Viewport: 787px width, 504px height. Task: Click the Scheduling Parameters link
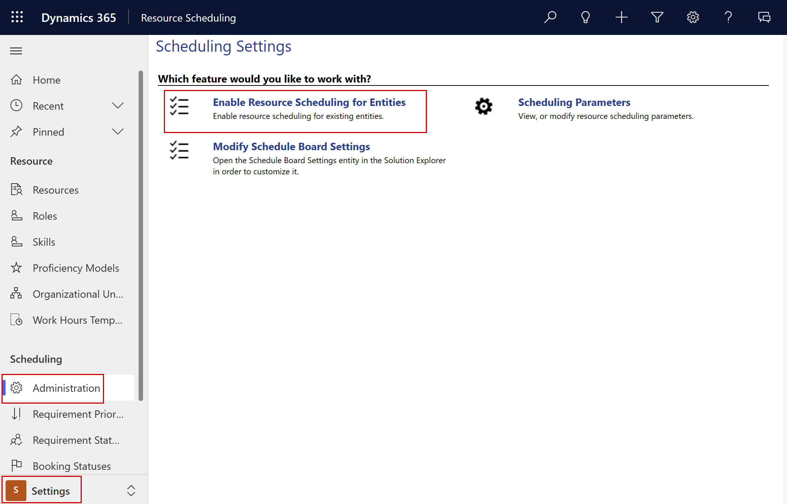click(x=574, y=102)
